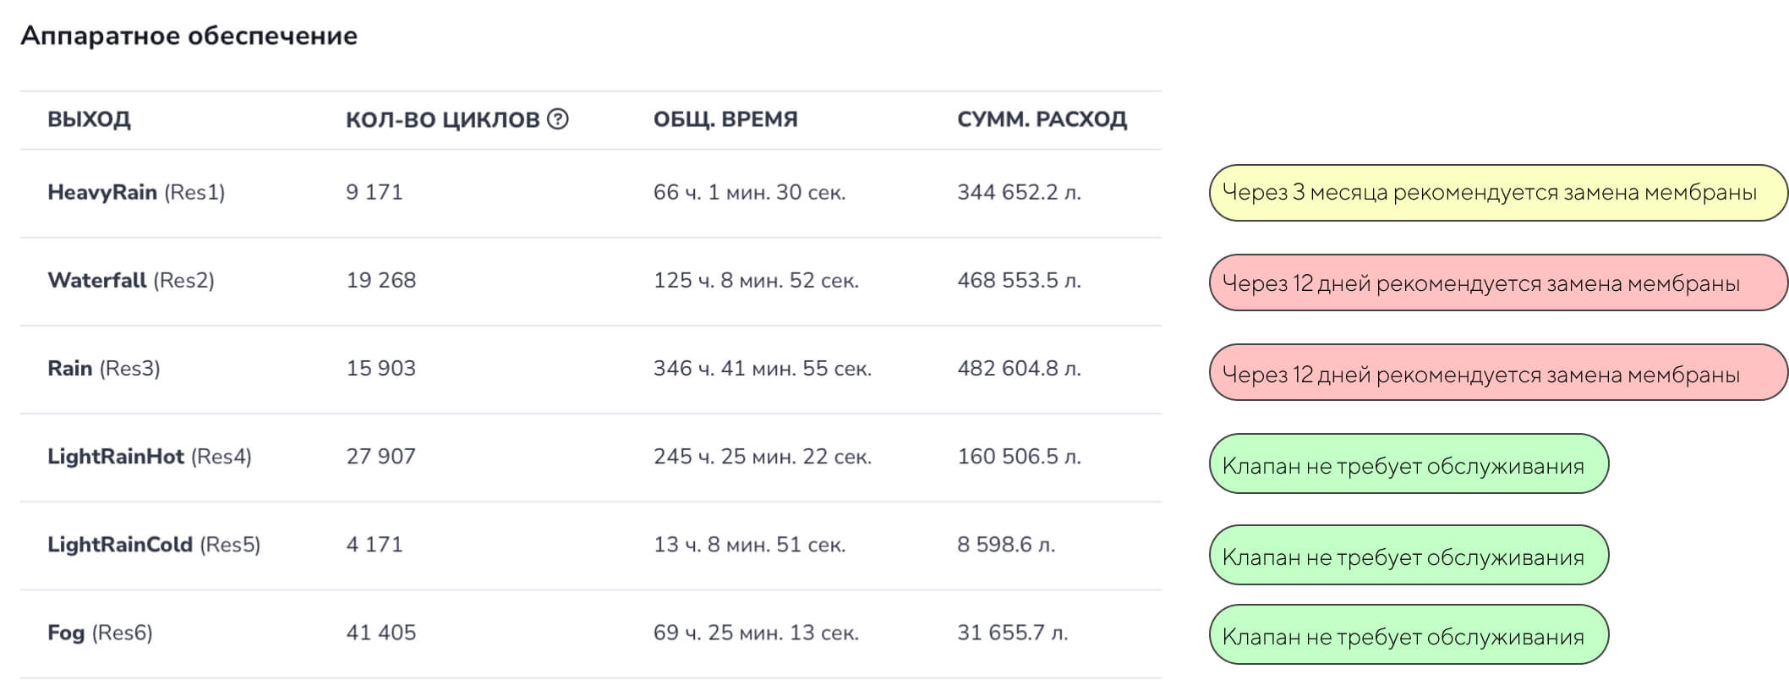
Task: Click the Rain total flow 482 604.8 л.
Action: coord(1019,369)
